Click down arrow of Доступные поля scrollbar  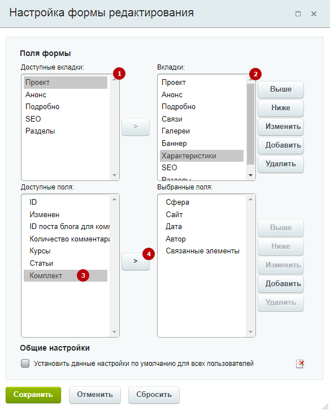pyautogui.click(x=114, y=332)
